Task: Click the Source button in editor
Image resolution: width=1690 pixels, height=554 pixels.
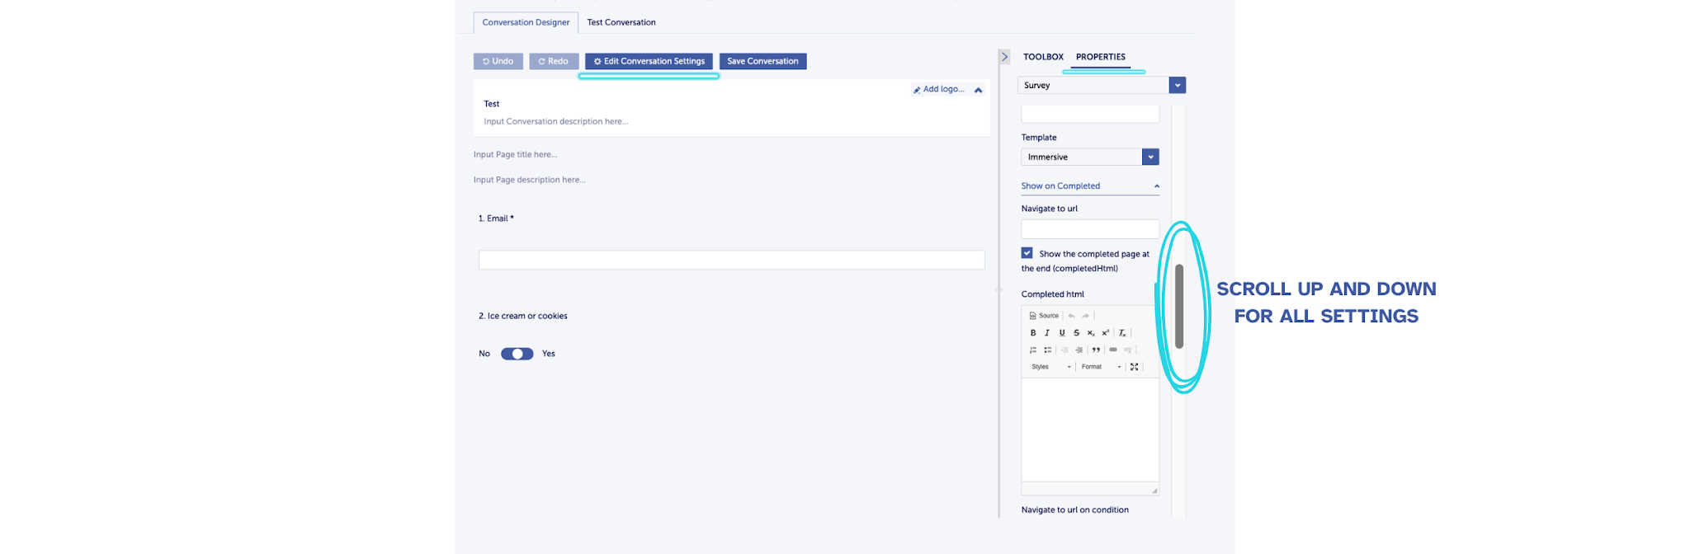Action: coord(1044,316)
